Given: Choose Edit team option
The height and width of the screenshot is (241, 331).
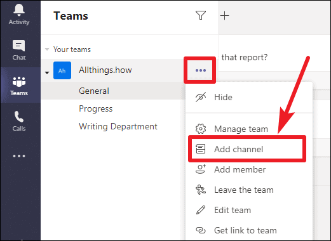Looking at the screenshot, I should point(249,210).
